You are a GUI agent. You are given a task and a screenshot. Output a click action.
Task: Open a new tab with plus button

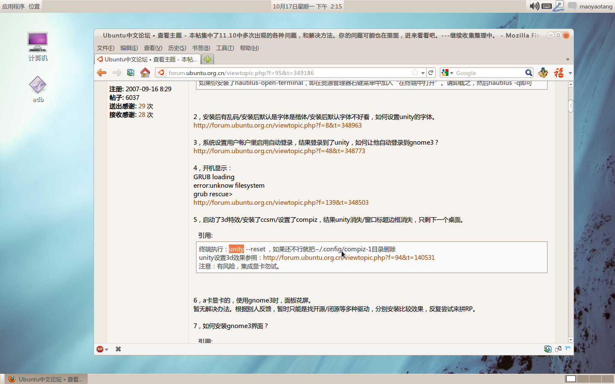coord(208,59)
